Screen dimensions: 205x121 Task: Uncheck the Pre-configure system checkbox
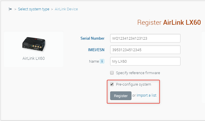pos(112,84)
